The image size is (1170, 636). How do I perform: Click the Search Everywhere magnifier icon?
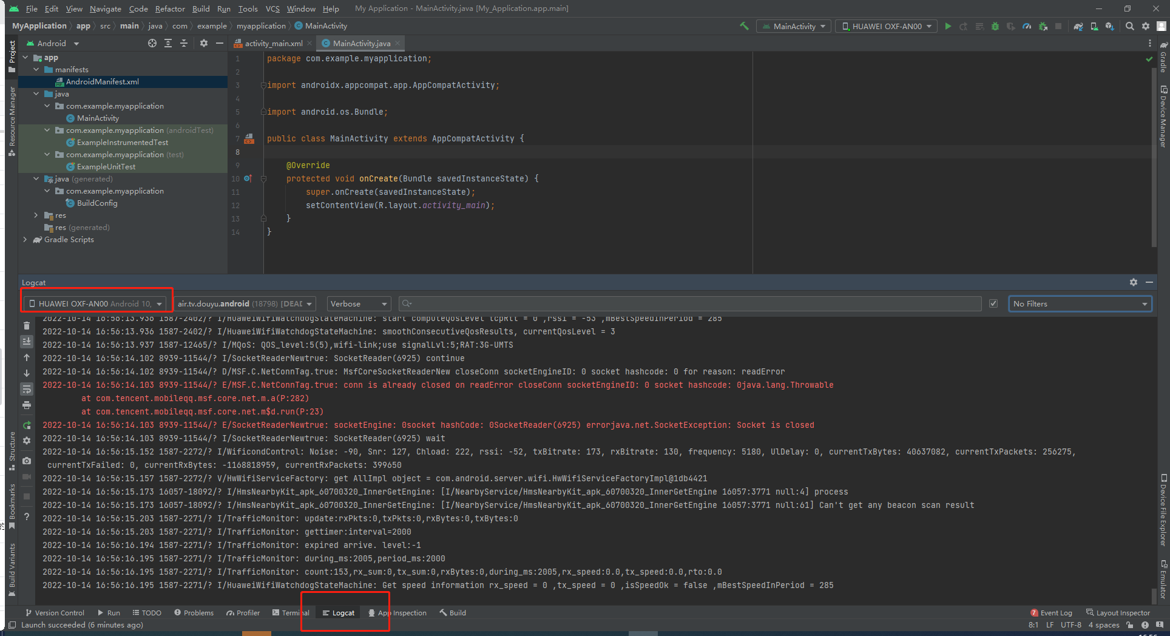1129,26
